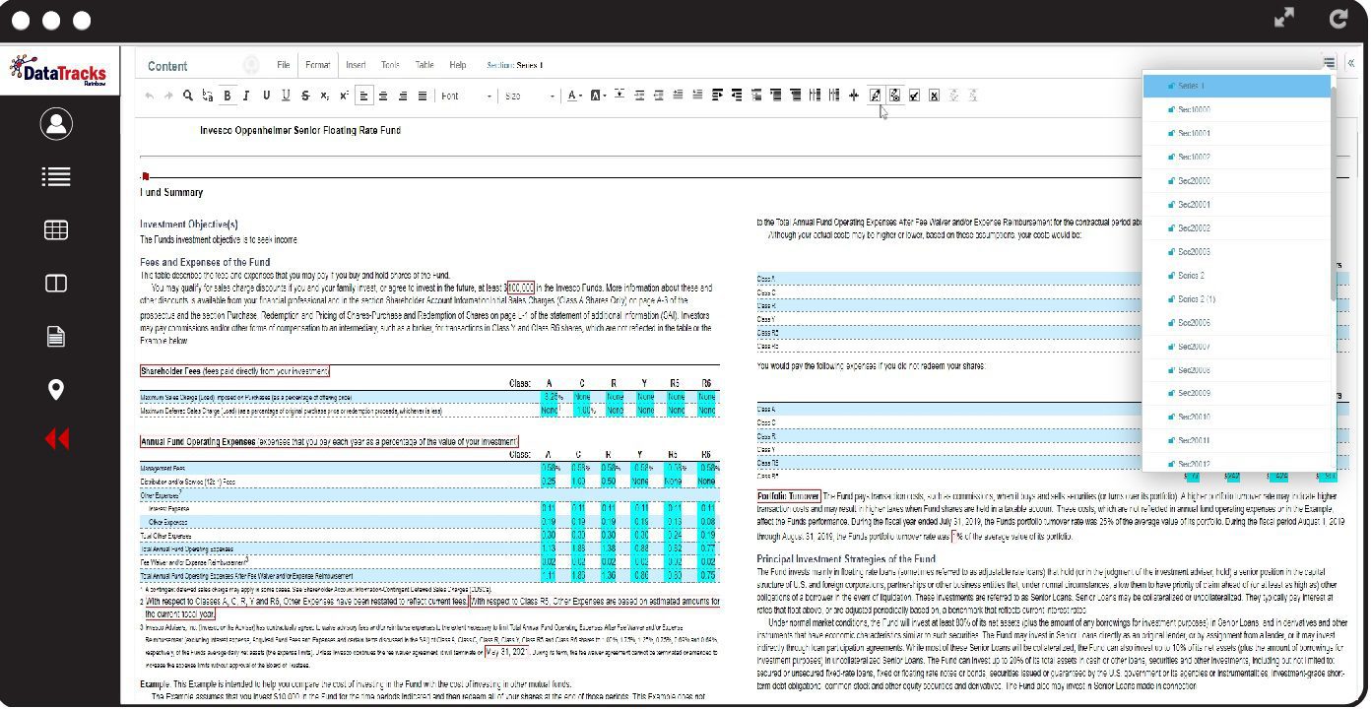1371x709 pixels.
Task: Toggle strikethrough formatting
Action: point(305,96)
